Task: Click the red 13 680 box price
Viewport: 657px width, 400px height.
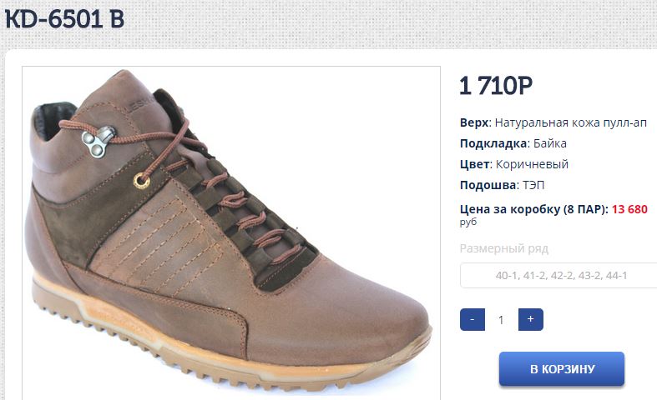Action: coord(629,209)
